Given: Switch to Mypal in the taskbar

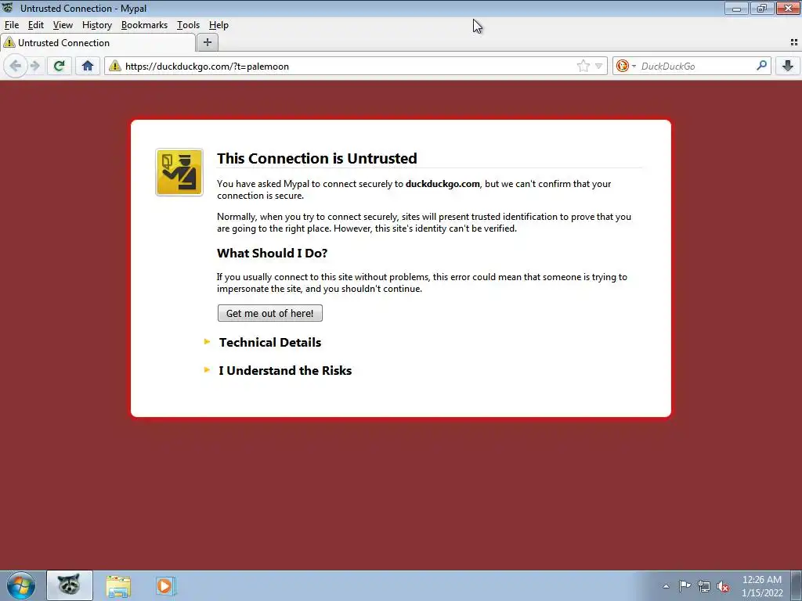Looking at the screenshot, I should [x=70, y=585].
